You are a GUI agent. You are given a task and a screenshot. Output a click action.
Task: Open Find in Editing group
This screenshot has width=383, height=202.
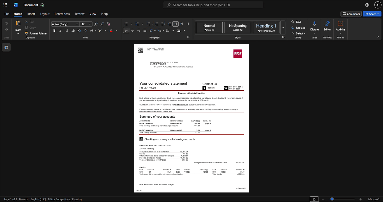(x=296, y=22)
